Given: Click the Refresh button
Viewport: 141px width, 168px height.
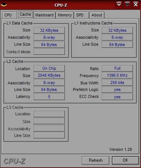Looking at the screenshot, I should (96, 160).
